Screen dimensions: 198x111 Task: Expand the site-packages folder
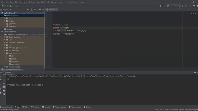pyautogui.click(x=5, y=51)
